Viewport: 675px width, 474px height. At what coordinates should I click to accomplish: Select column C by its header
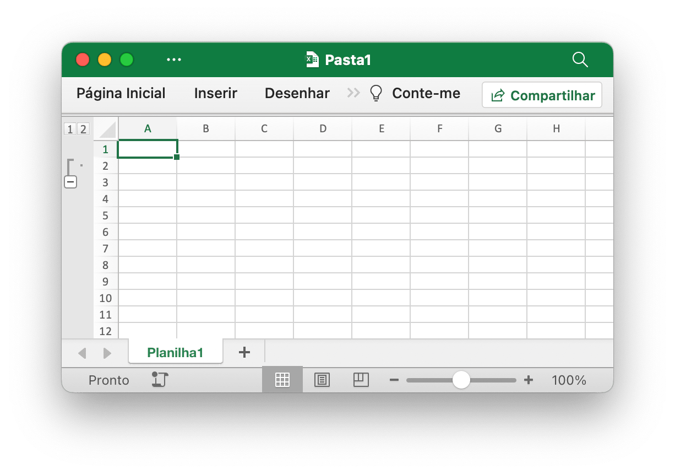point(264,128)
